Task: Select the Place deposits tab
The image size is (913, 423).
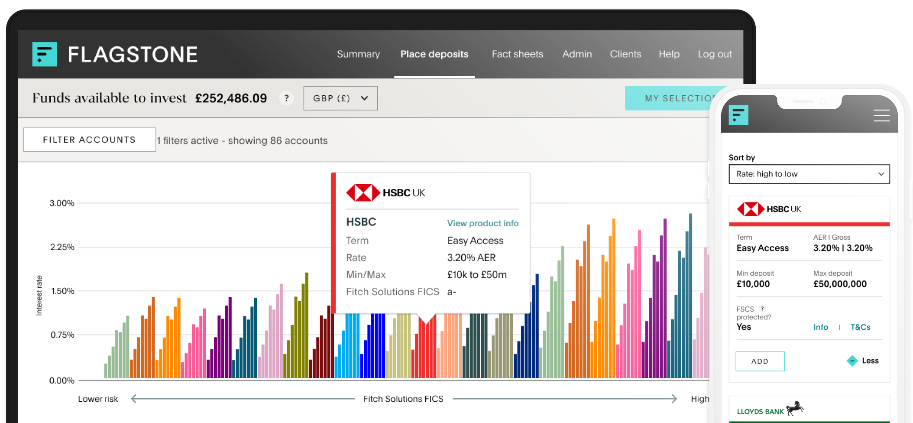Action: click(434, 54)
